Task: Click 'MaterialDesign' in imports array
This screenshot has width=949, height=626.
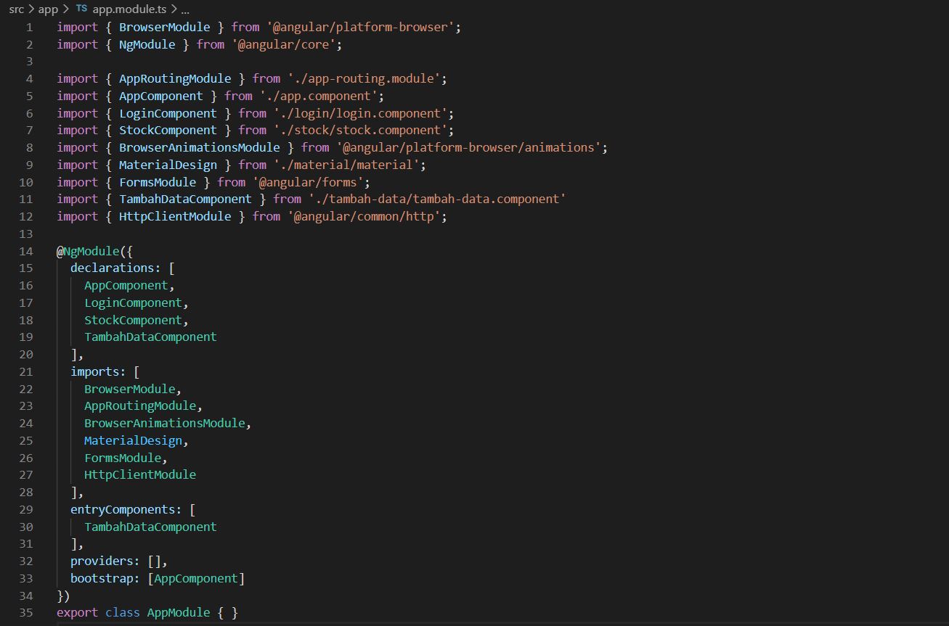Action: [133, 440]
